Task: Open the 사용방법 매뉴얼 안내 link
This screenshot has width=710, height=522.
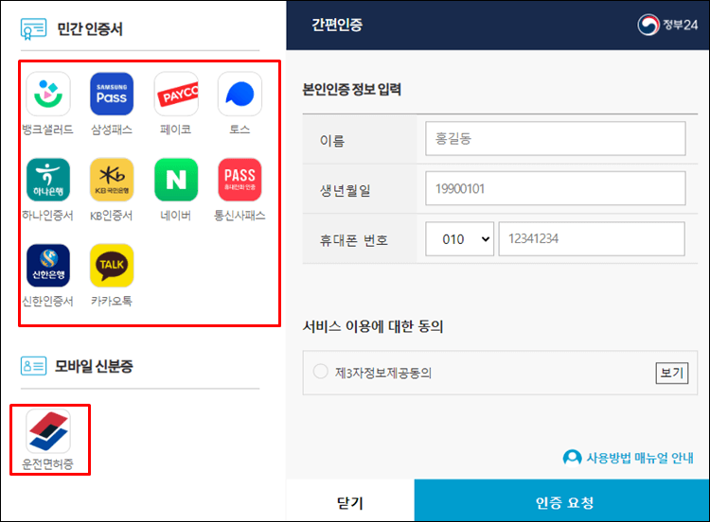Action: 640,458
